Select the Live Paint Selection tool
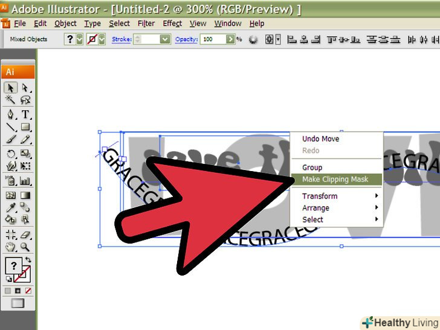Viewport: 440px width, 330px height. tap(25, 219)
